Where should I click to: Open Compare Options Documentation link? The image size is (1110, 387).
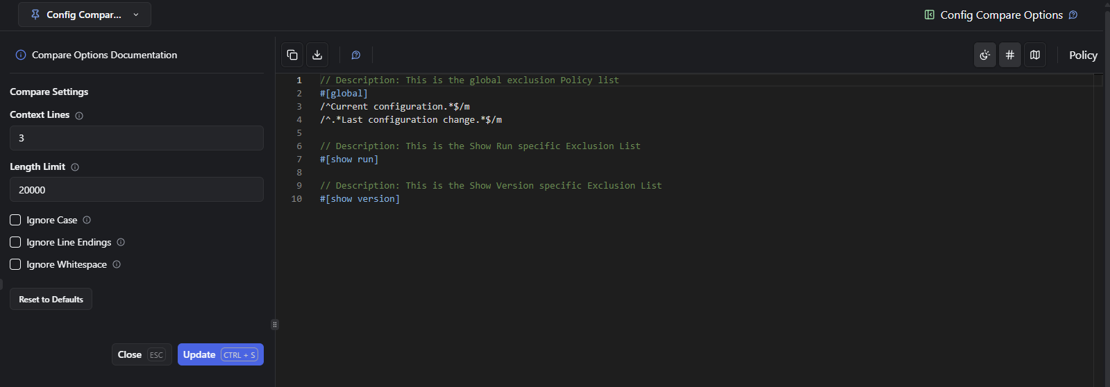click(x=104, y=55)
